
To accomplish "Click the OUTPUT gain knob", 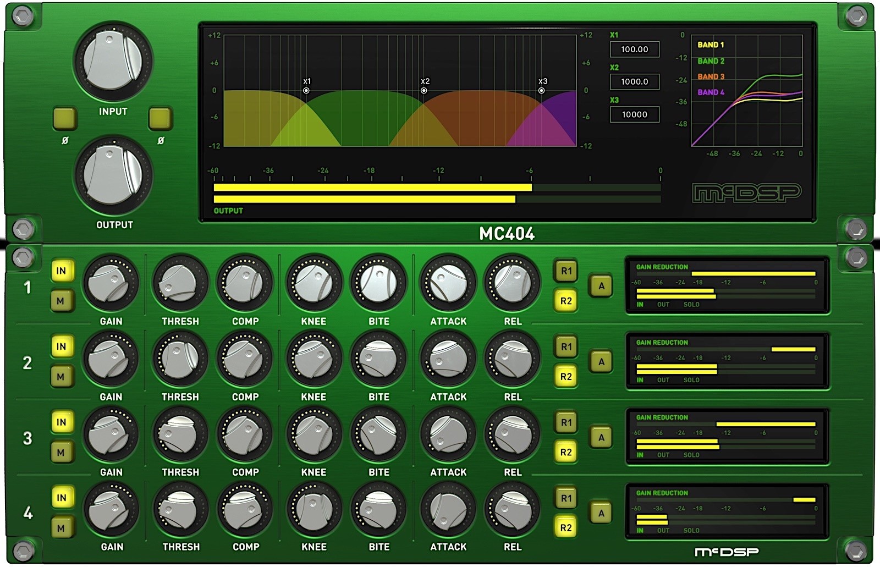I will (113, 175).
